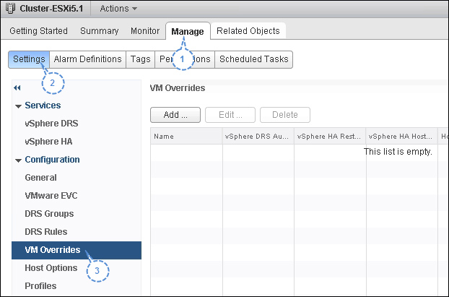This screenshot has height=297, width=449.
Task: Click the Add... button
Action: [175, 115]
